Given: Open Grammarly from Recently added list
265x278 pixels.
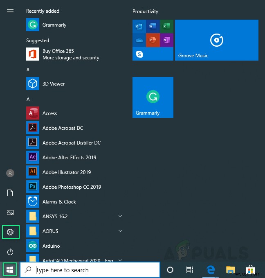Looking at the screenshot, I should tap(46, 25).
